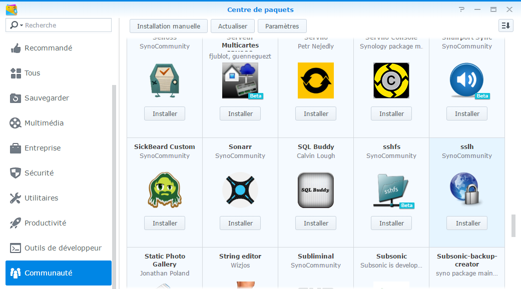Select the Sécurité category
The image size is (521, 289).
tap(59, 173)
